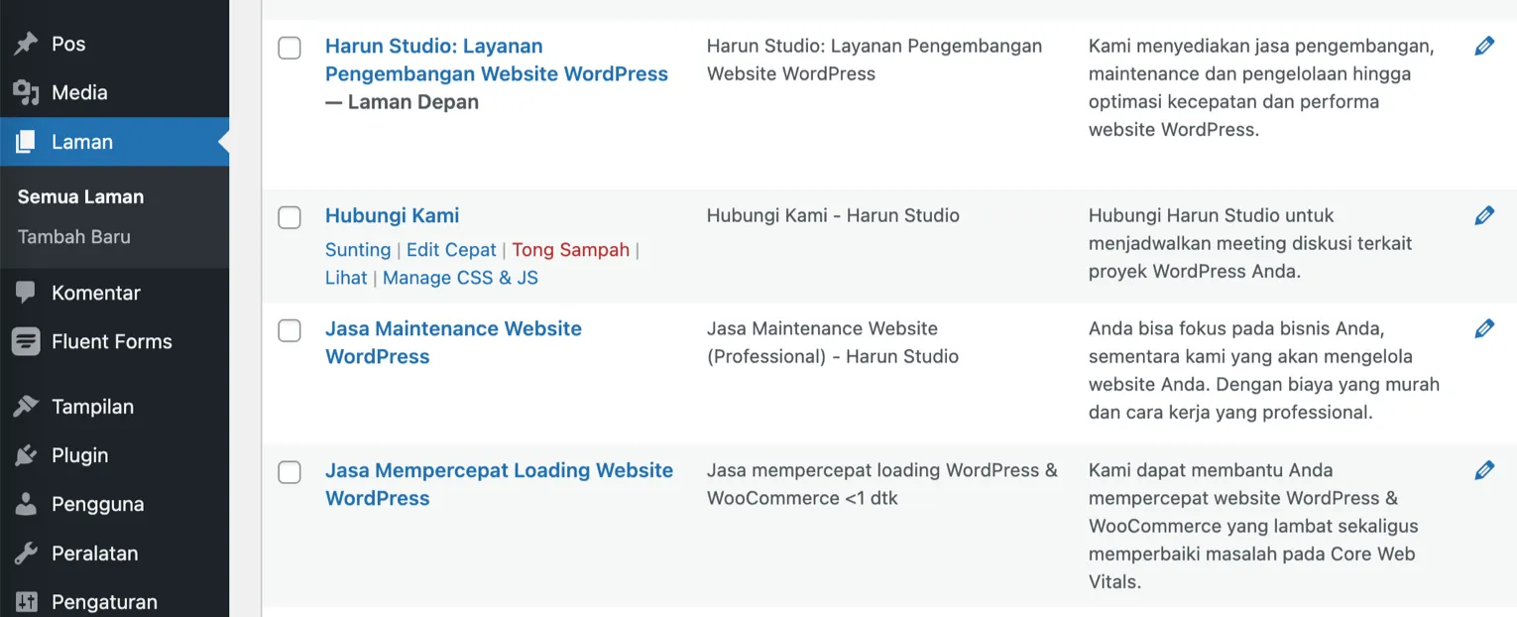Open the Komentar menu
Viewport: 1517px width, 617px height.
click(x=115, y=293)
